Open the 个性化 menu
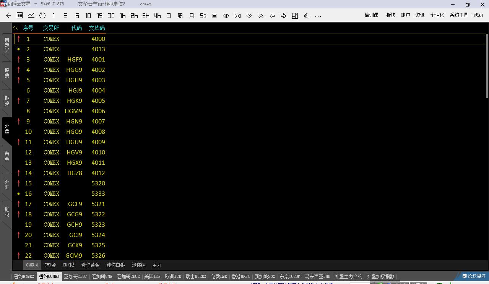The image size is (489, 284). [437, 15]
